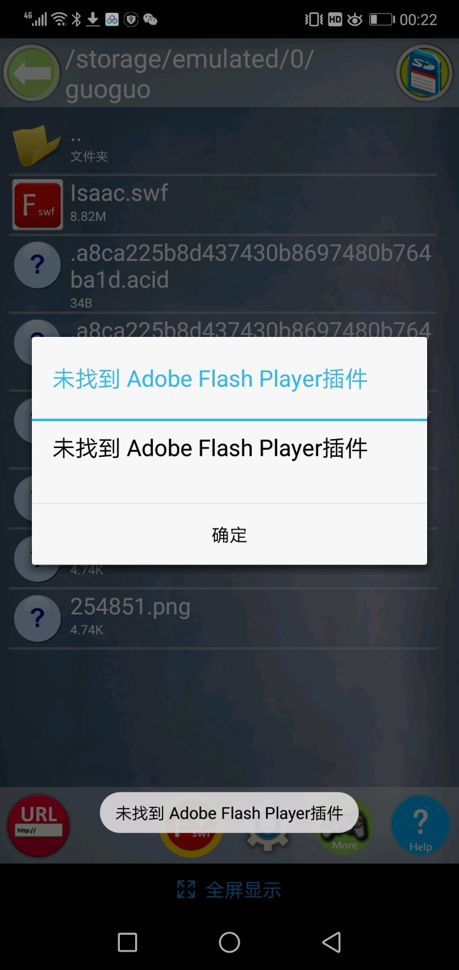Open the blue Help question icon
The width and height of the screenshot is (459, 970).
coord(420,826)
